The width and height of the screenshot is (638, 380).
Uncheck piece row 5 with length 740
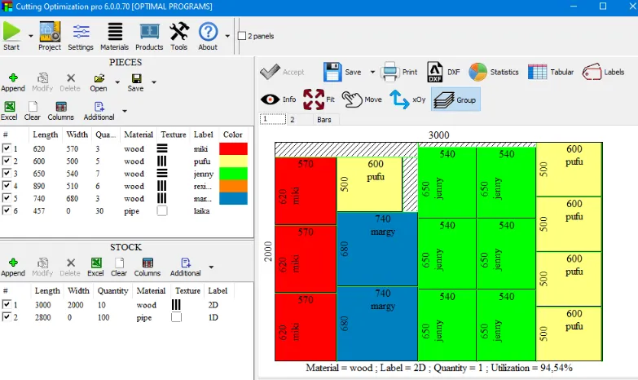pyautogui.click(x=7, y=198)
